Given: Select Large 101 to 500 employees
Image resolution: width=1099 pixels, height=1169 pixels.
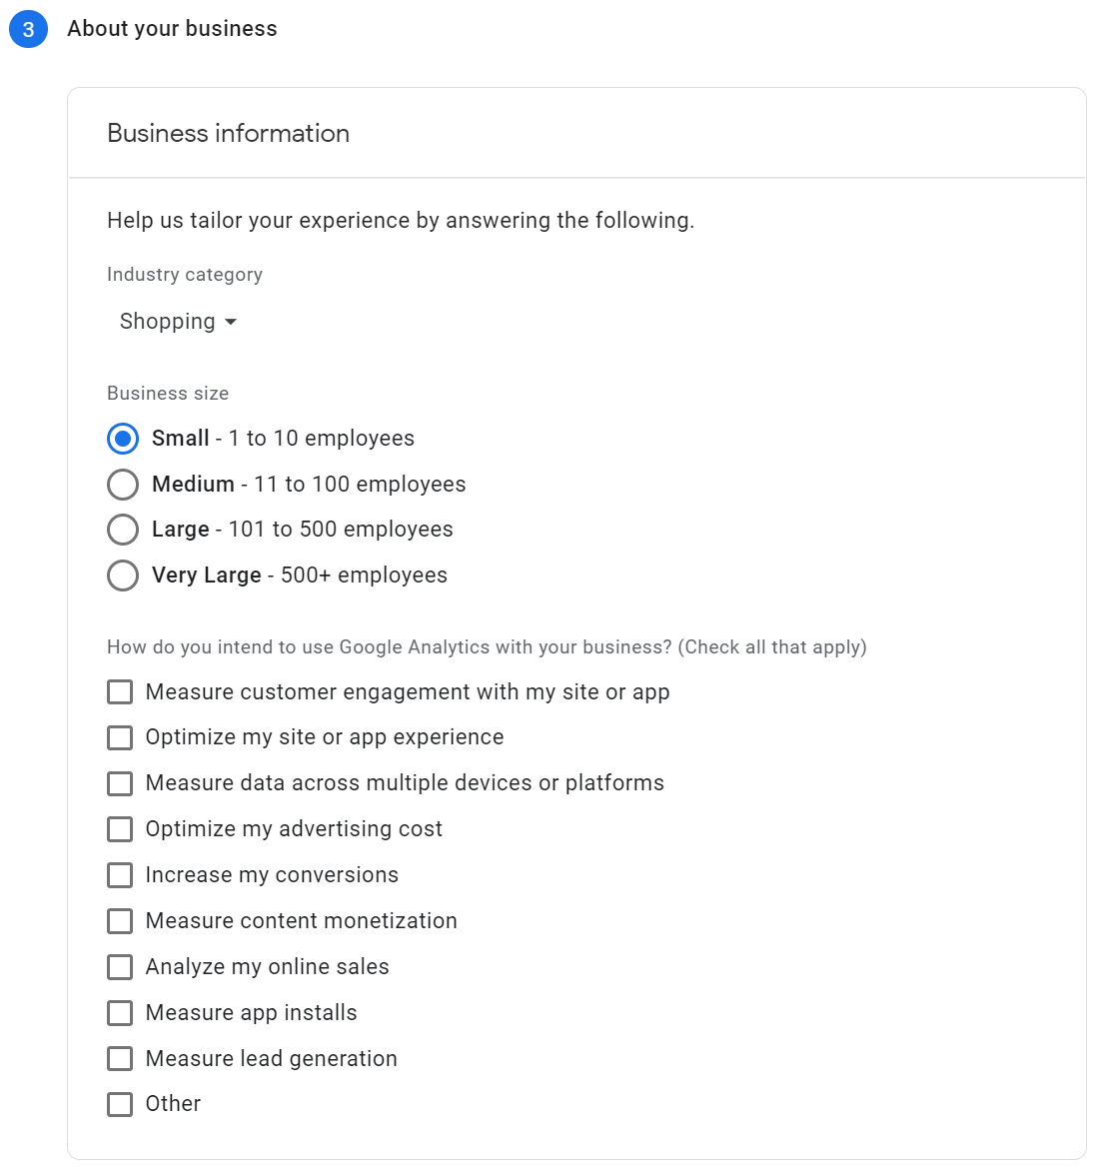Looking at the screenshot, I should [x=123, y=530].
